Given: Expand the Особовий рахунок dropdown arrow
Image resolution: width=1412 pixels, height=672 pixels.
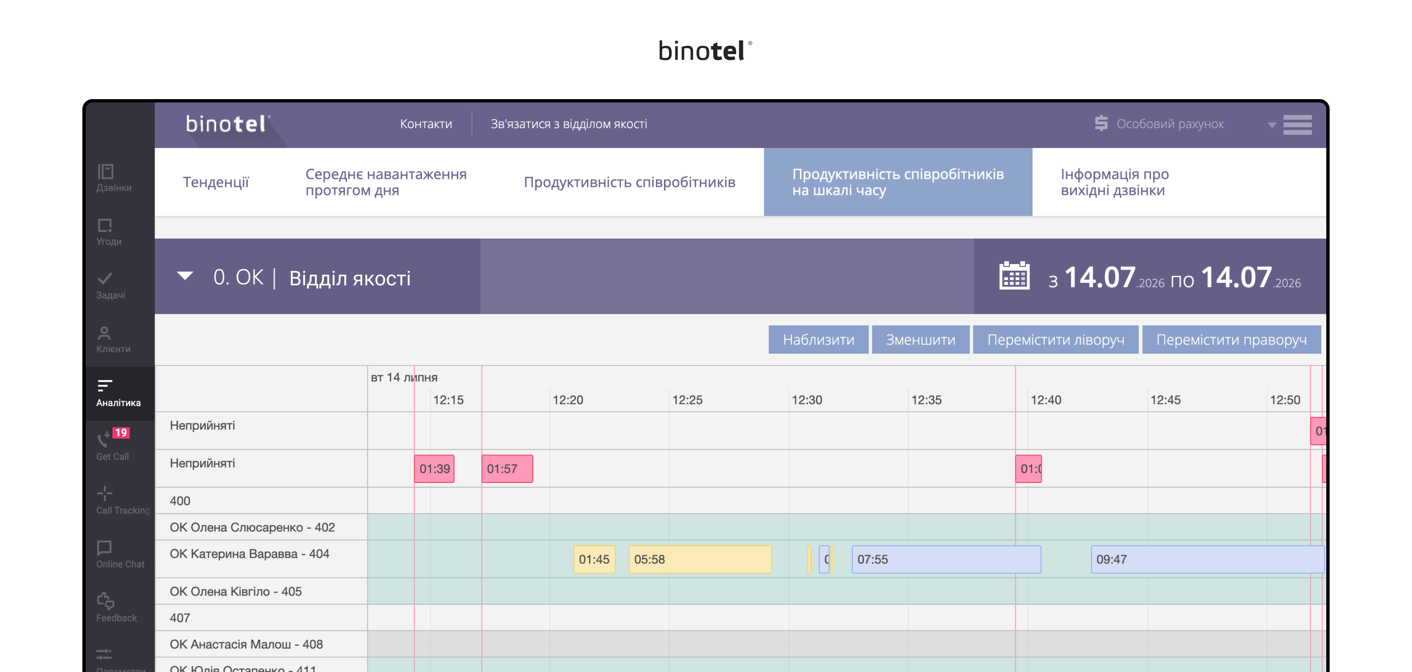Looking at the screenshot, I should [x=1272, y=125].
